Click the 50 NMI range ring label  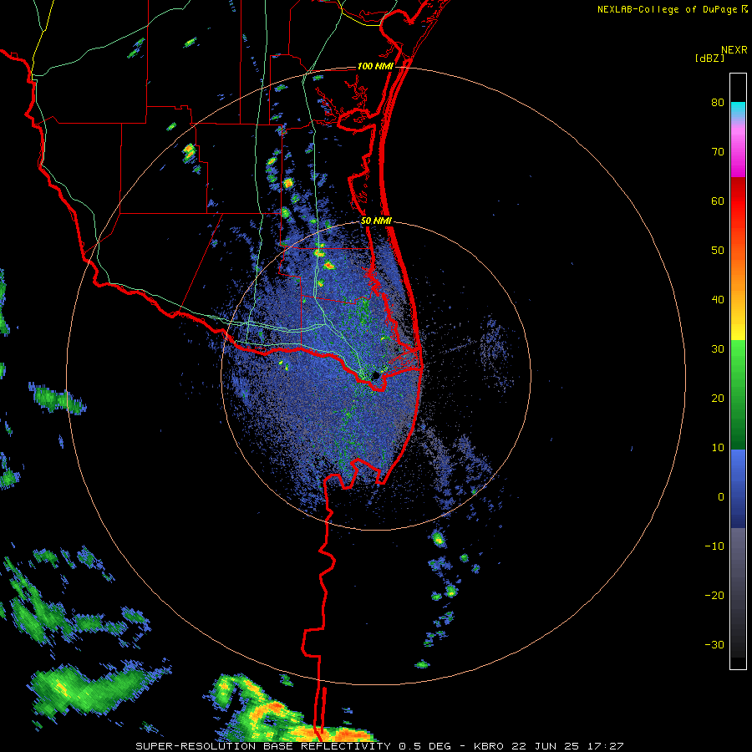point(376,221)
